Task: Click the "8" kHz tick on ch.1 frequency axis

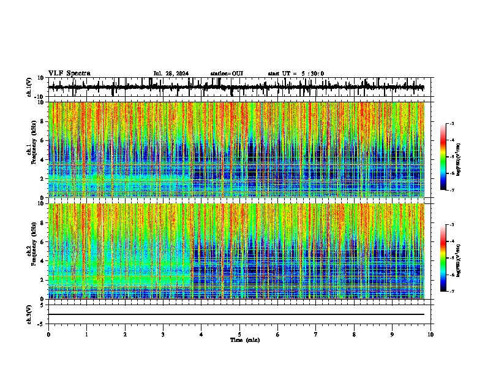Action: pos(42,121)
